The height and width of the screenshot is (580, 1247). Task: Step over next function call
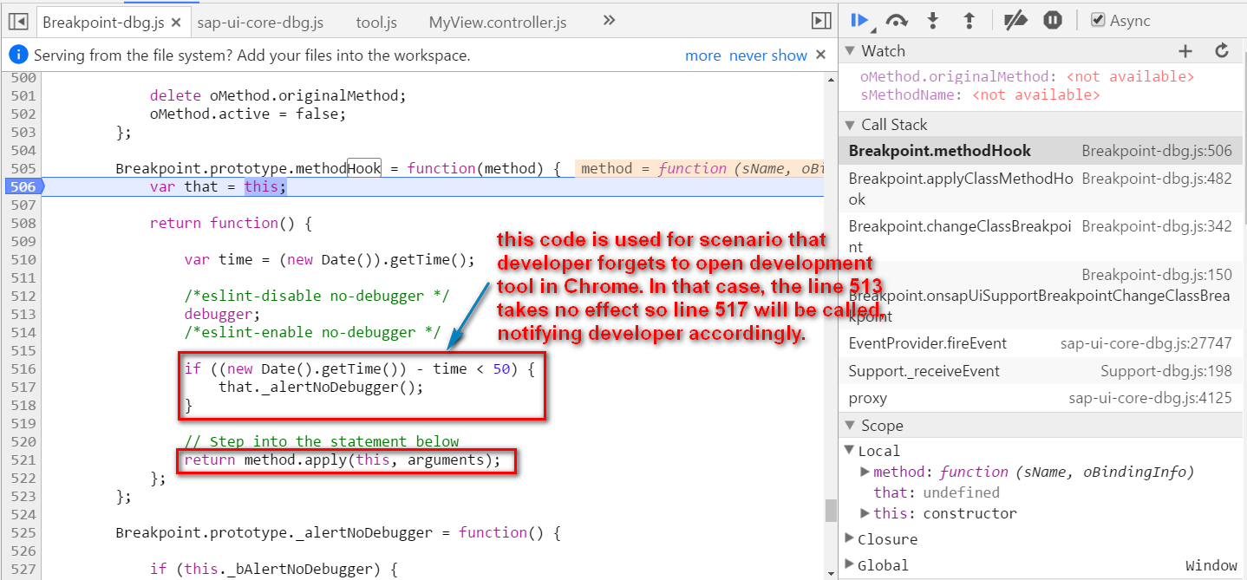click(897, 21)
